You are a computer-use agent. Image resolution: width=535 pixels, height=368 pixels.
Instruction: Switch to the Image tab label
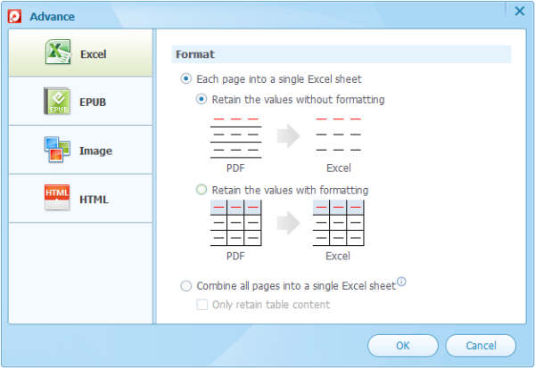tap(96, 151)
